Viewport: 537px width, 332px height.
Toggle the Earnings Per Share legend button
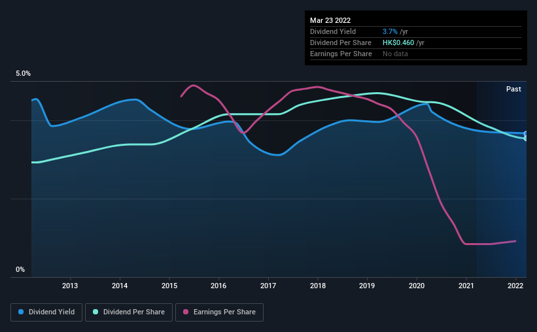click(x=219, y=312)
